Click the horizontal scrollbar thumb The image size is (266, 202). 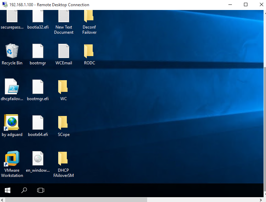point(76,200)
